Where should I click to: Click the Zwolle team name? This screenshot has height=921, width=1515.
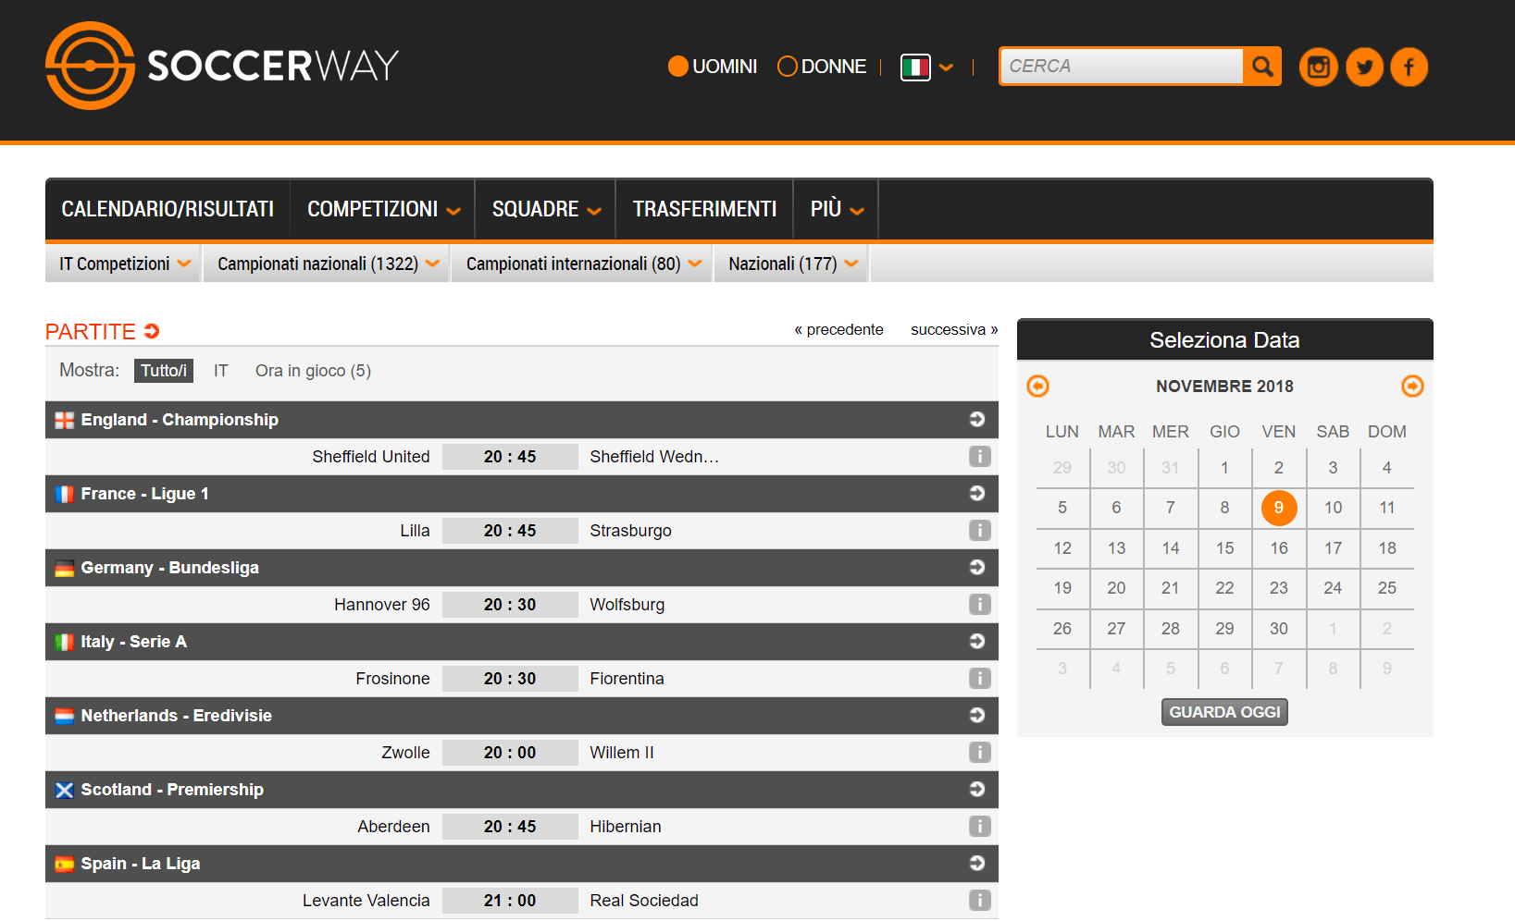point(405,752)
